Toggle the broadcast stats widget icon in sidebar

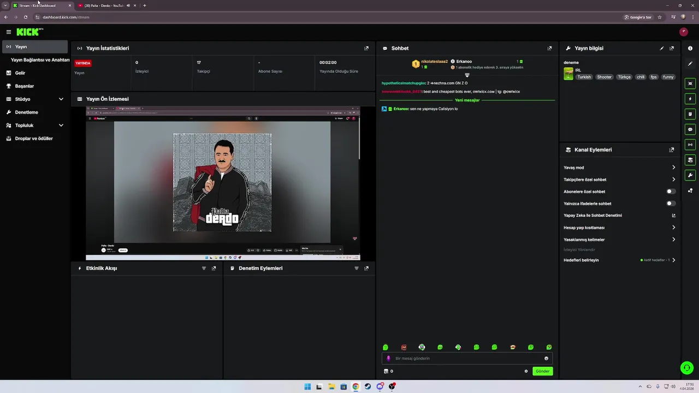[x=690, y=145]
